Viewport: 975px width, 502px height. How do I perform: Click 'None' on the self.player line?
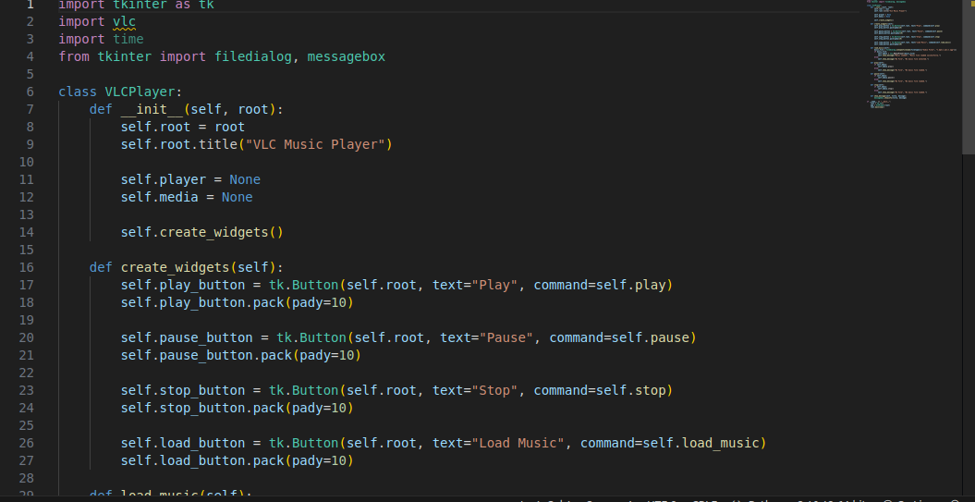245,179
